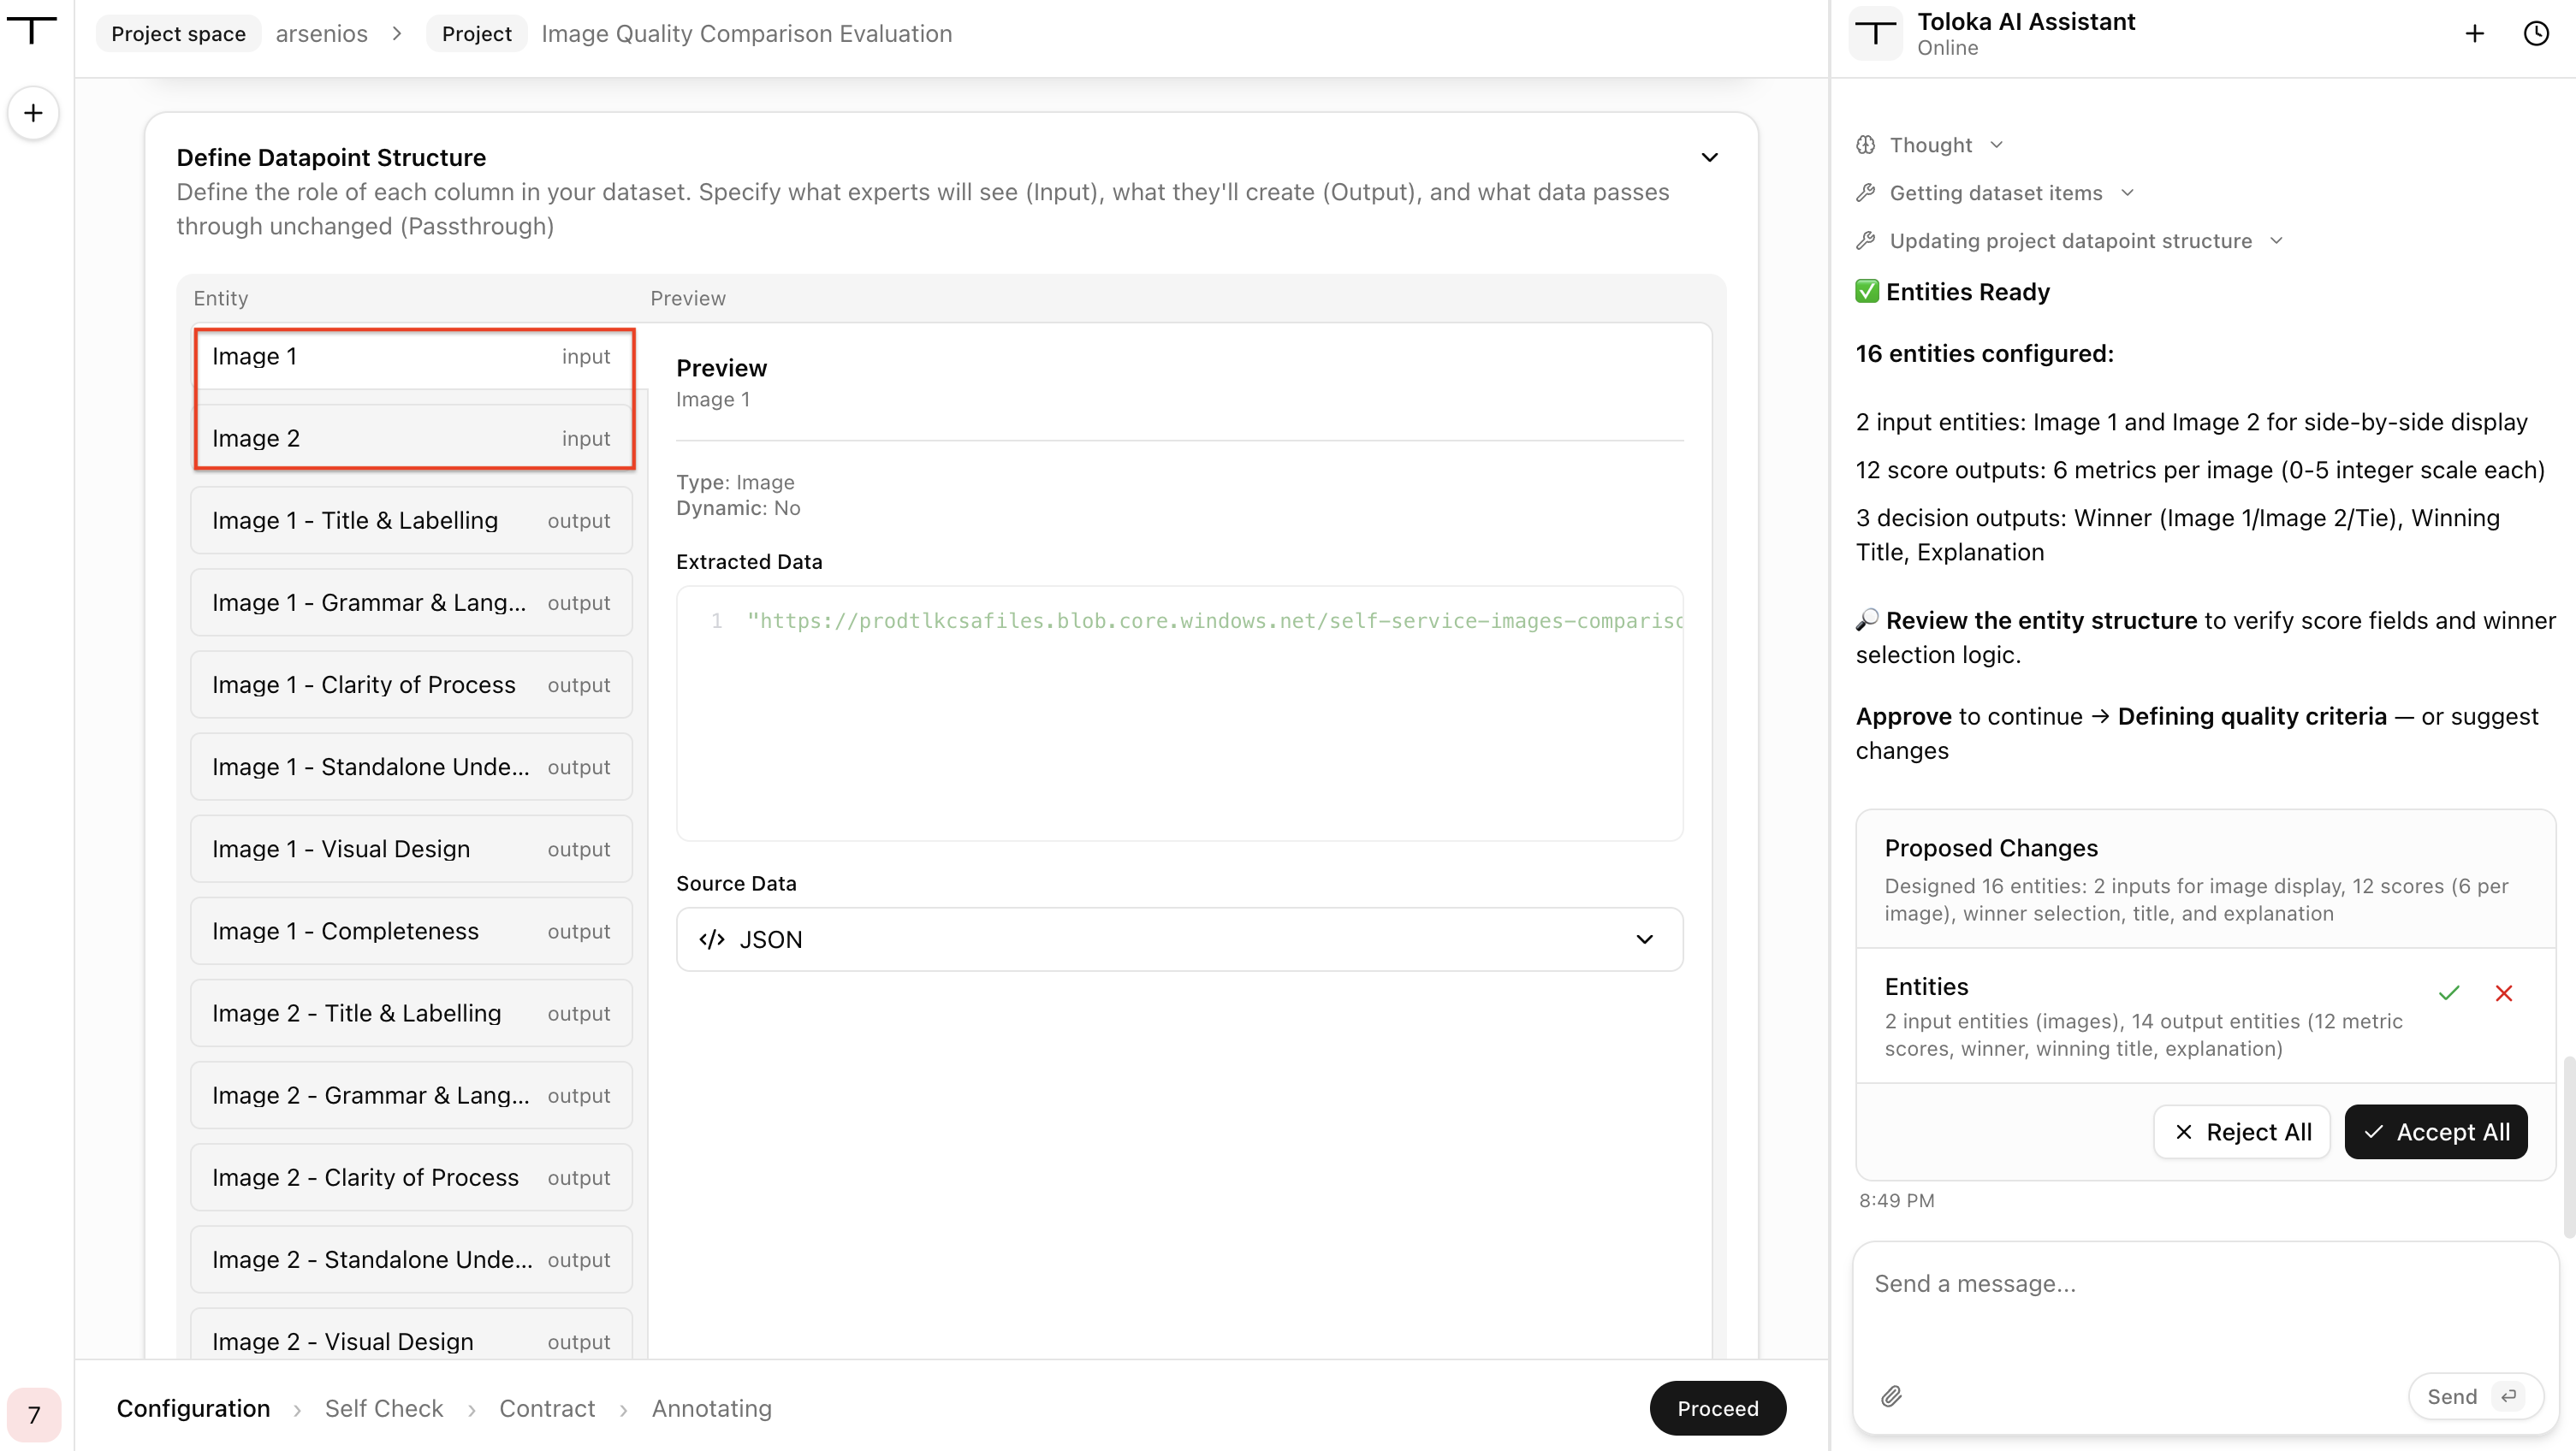This screenshot has width=2576, height=1451.
Task: Select the Image 1 - Visual Design entity
Action: 411,849
